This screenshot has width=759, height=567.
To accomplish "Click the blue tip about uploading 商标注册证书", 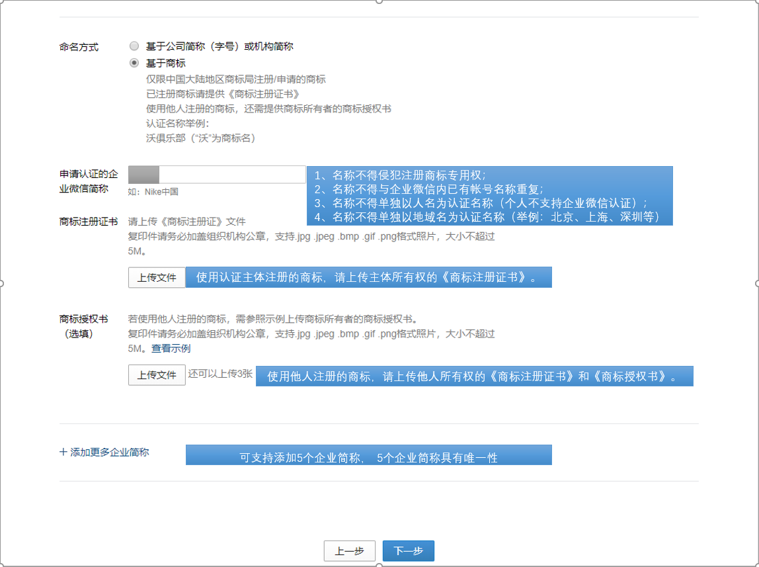I will tap(370, 277).
